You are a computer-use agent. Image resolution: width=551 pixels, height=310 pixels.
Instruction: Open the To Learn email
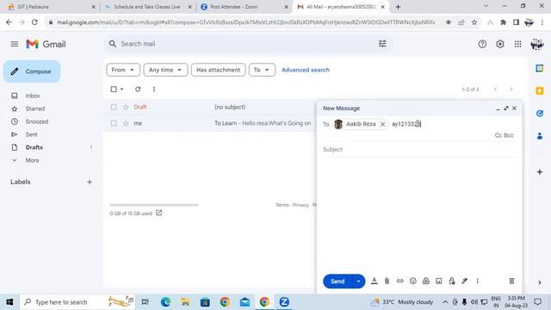(263, 123)
